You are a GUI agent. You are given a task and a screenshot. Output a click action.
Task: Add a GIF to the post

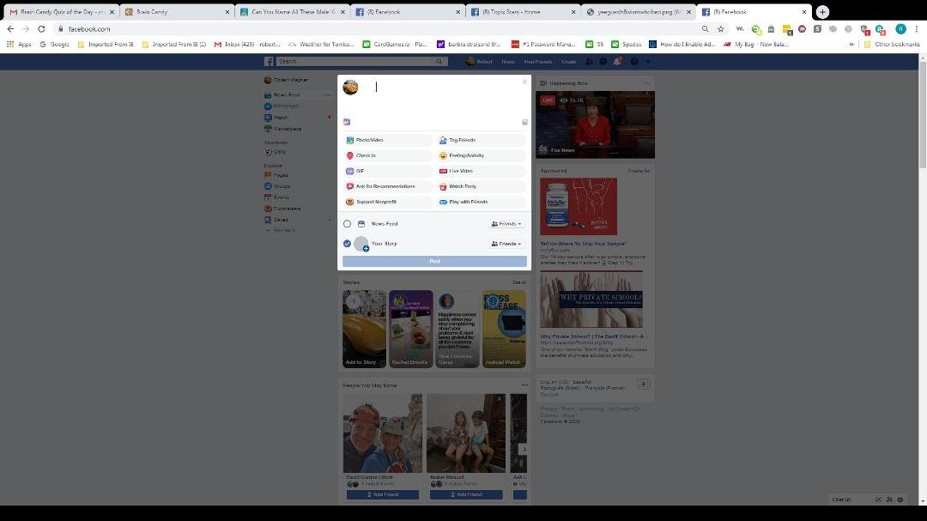[388, 171]
